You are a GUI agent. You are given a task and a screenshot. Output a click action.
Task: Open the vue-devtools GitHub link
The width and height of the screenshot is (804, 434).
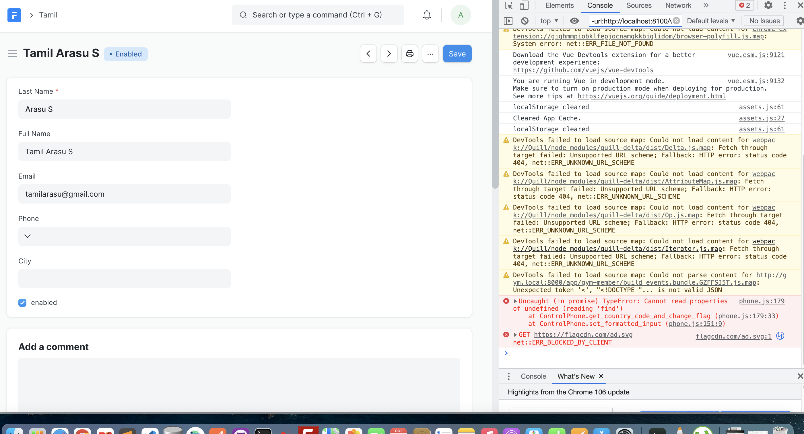coord(582,70)
